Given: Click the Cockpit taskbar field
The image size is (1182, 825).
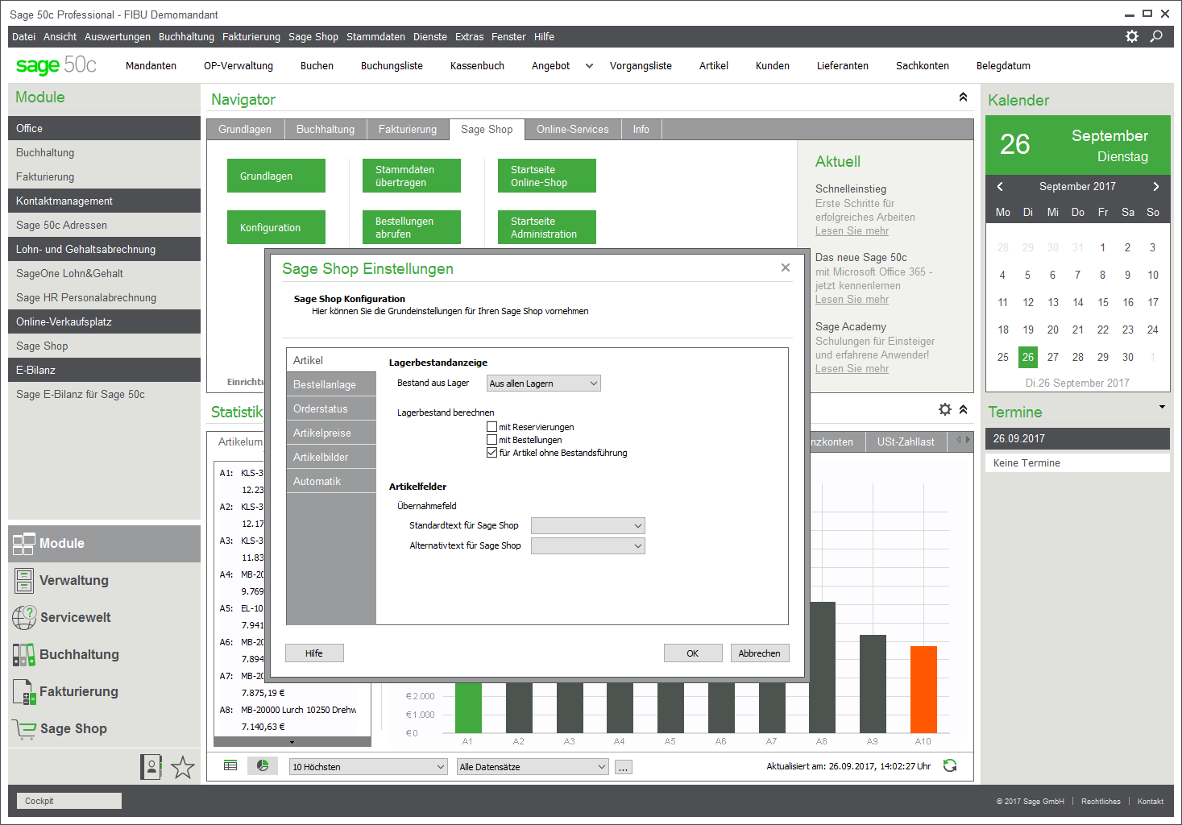Looking at the screenshot, I should pos(70,801).
